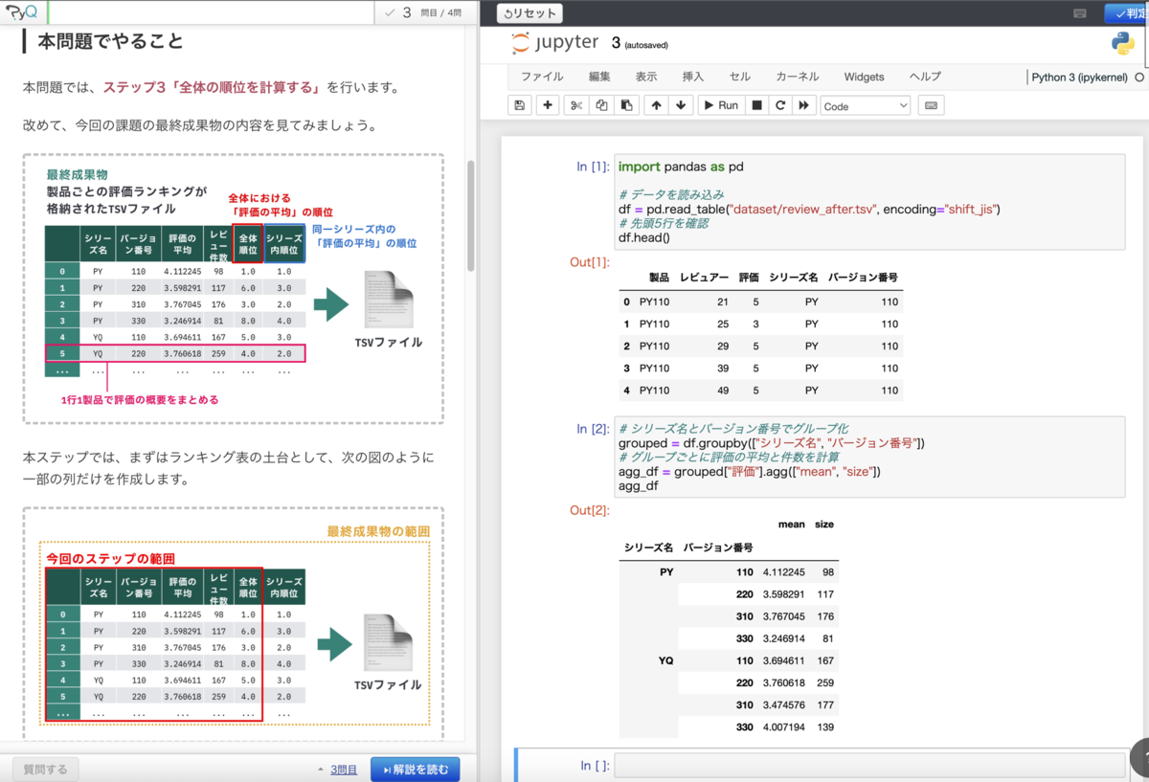This screenshot has width=1149, height=782.
Task: Click the size value 259 in Out[2]
Action: (x=824, y=683)
